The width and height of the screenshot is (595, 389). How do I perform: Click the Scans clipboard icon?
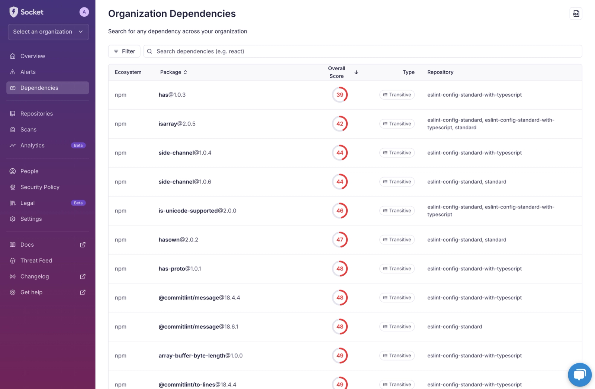[x=13, y=130]
